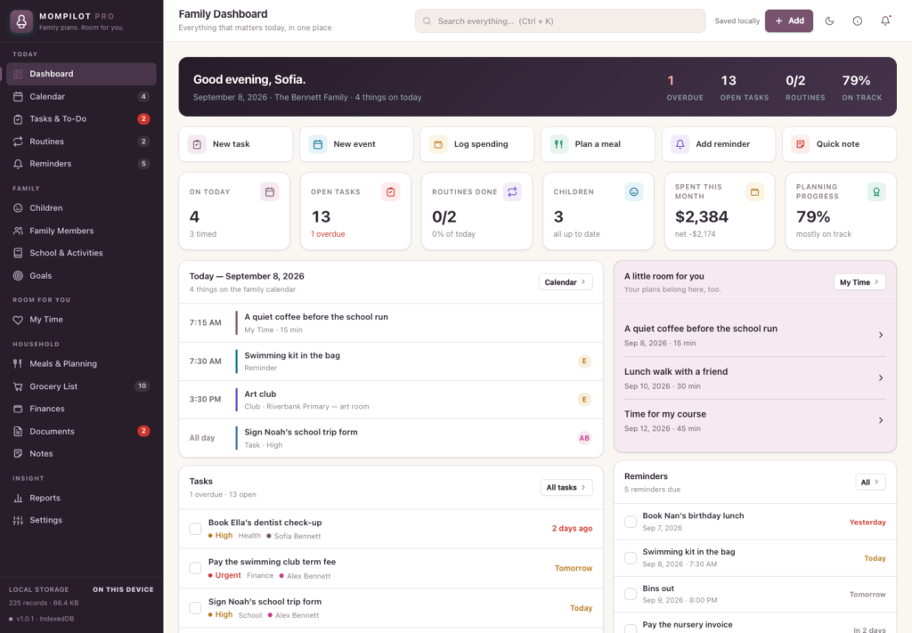Click the search magnifier icon
912x633 pixels.
point(427,21)
